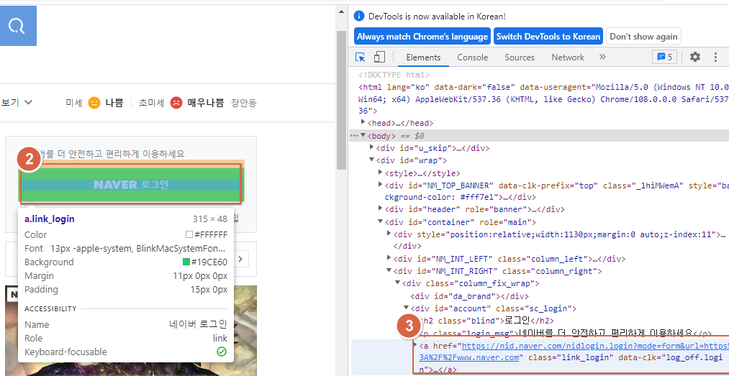The image size is (729, 376).
Task: Open the Network tab
Action: tap(568, 57)
